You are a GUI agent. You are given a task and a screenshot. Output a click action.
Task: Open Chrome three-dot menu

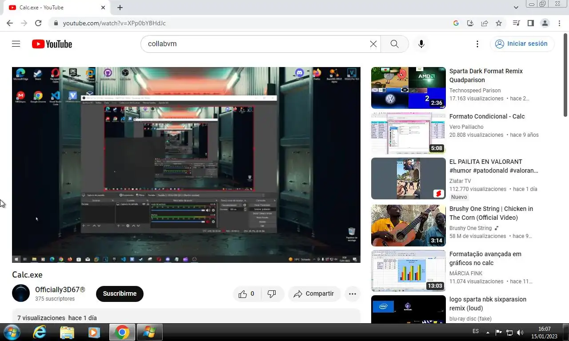[559, 23]
